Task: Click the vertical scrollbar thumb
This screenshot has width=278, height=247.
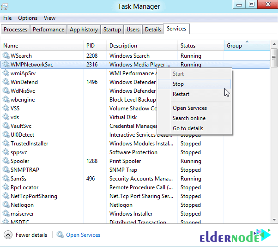Action: 274,58
